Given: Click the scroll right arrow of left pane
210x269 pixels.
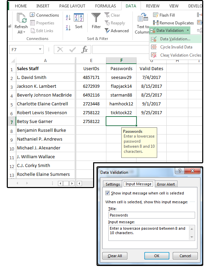Looking at the screenshot, I should [x=72, y=183].
